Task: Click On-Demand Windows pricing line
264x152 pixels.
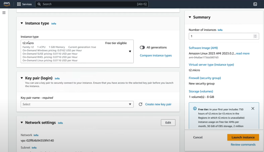Action: (52, 50)
